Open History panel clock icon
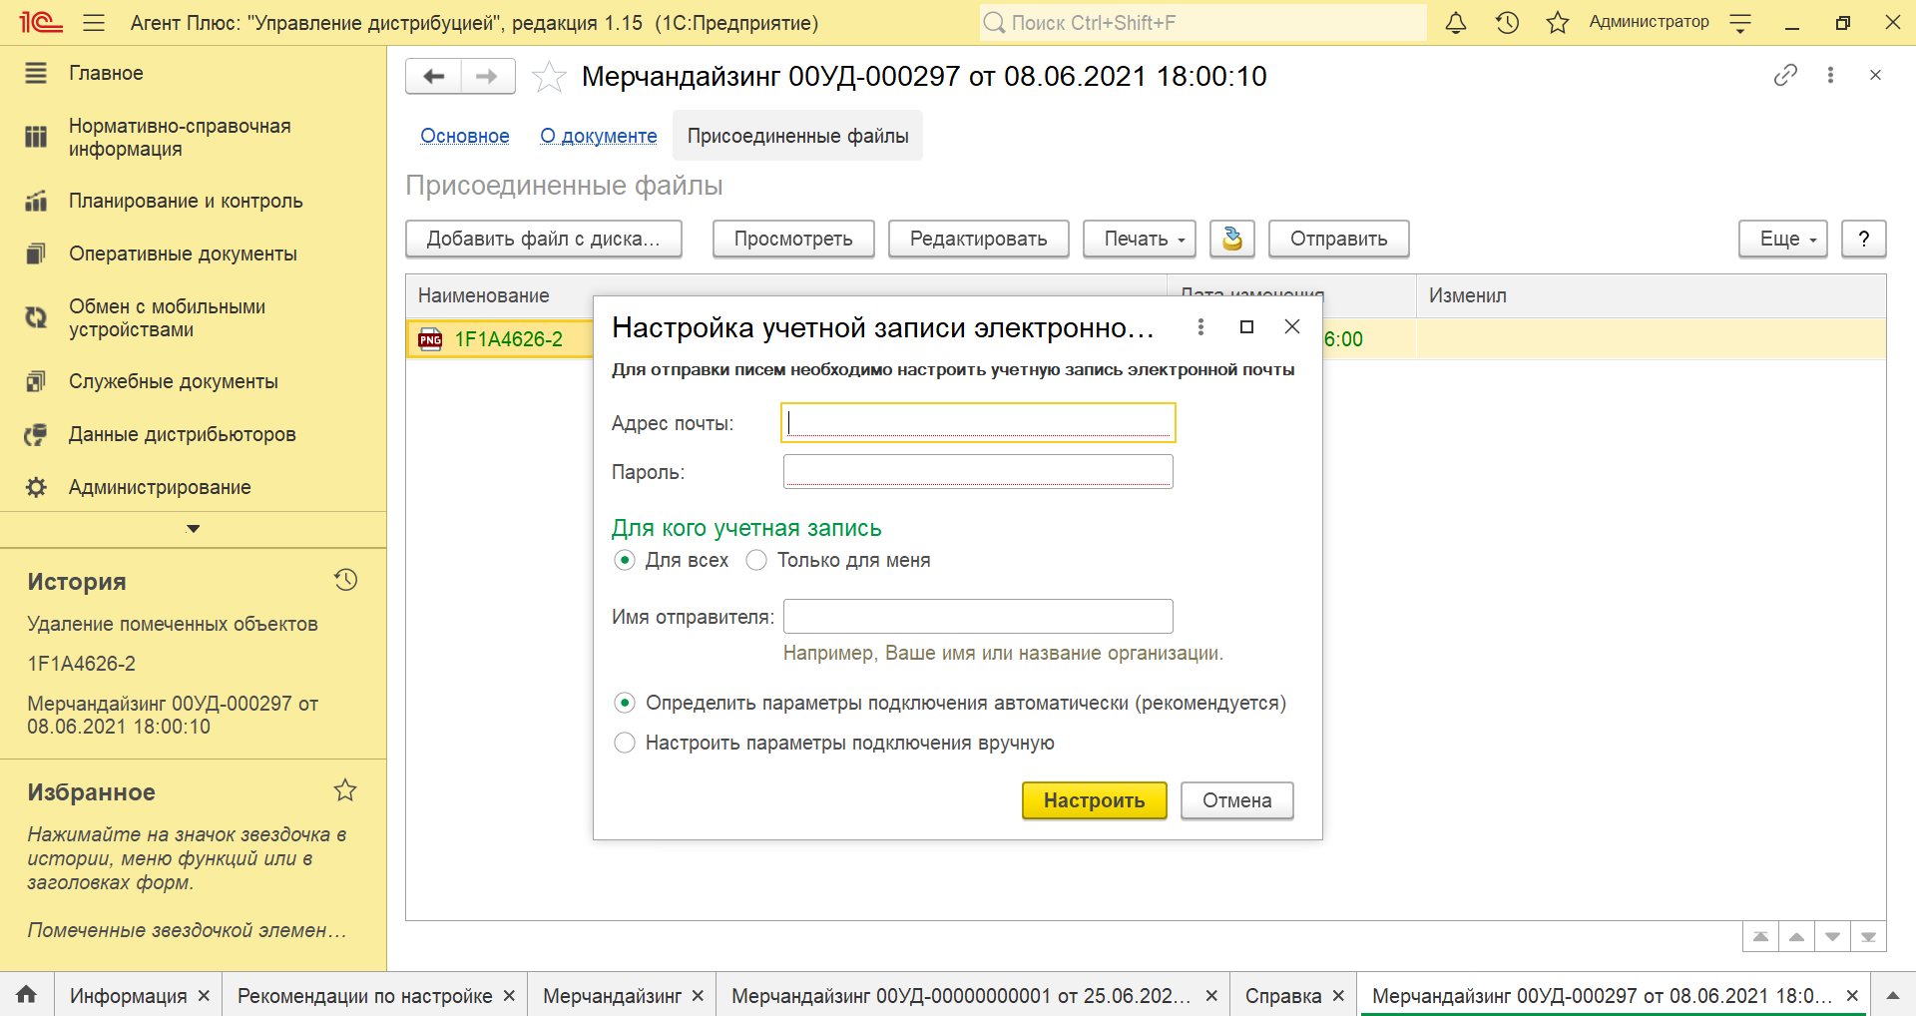The width and height of the screenshot is (1916, 1016). pos(345,580)
